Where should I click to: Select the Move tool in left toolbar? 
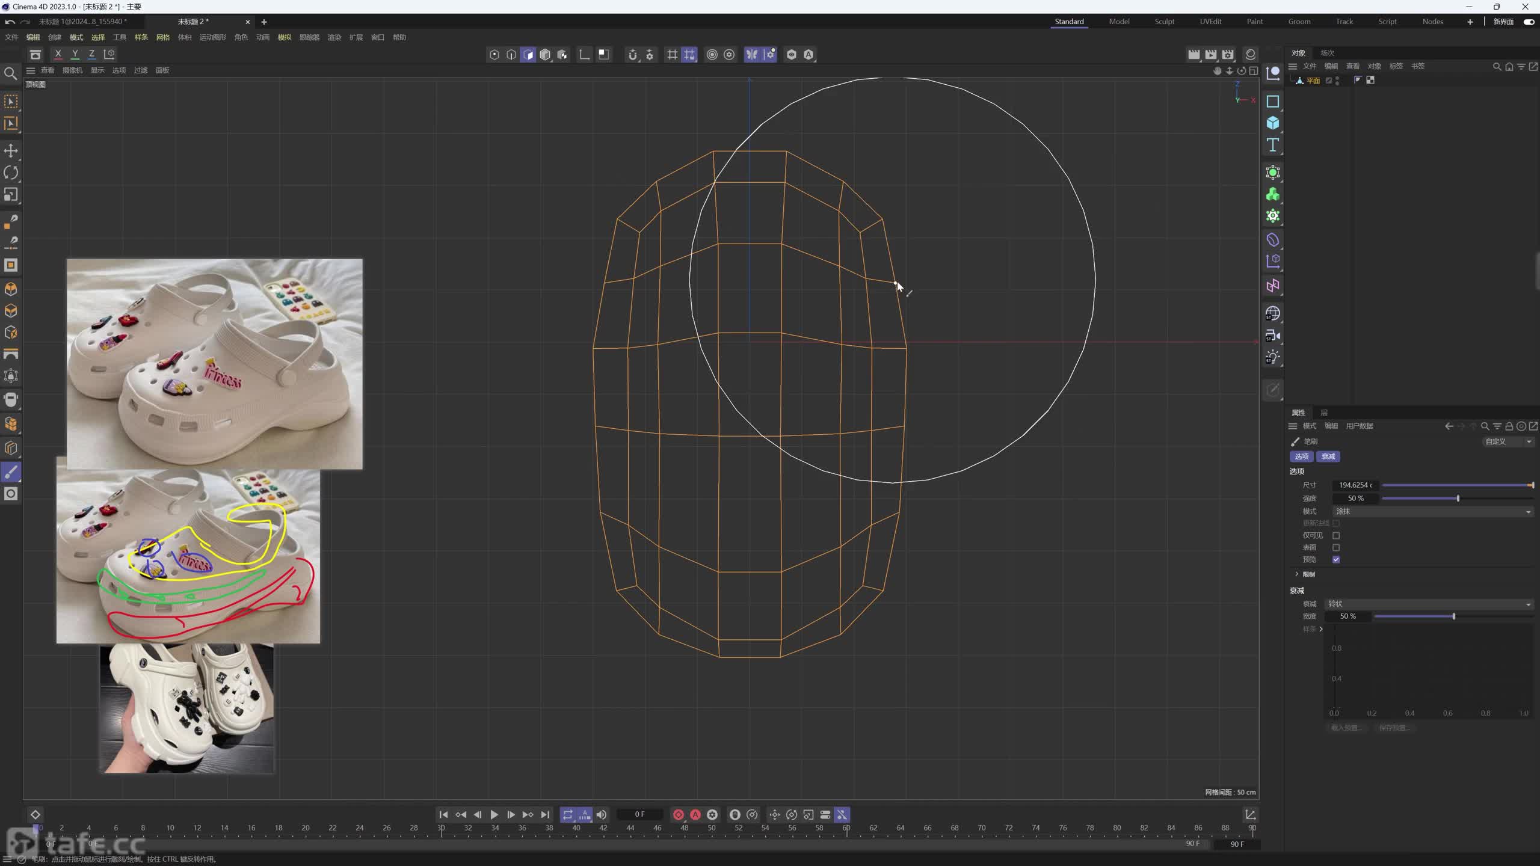click(x=11, y=150)
